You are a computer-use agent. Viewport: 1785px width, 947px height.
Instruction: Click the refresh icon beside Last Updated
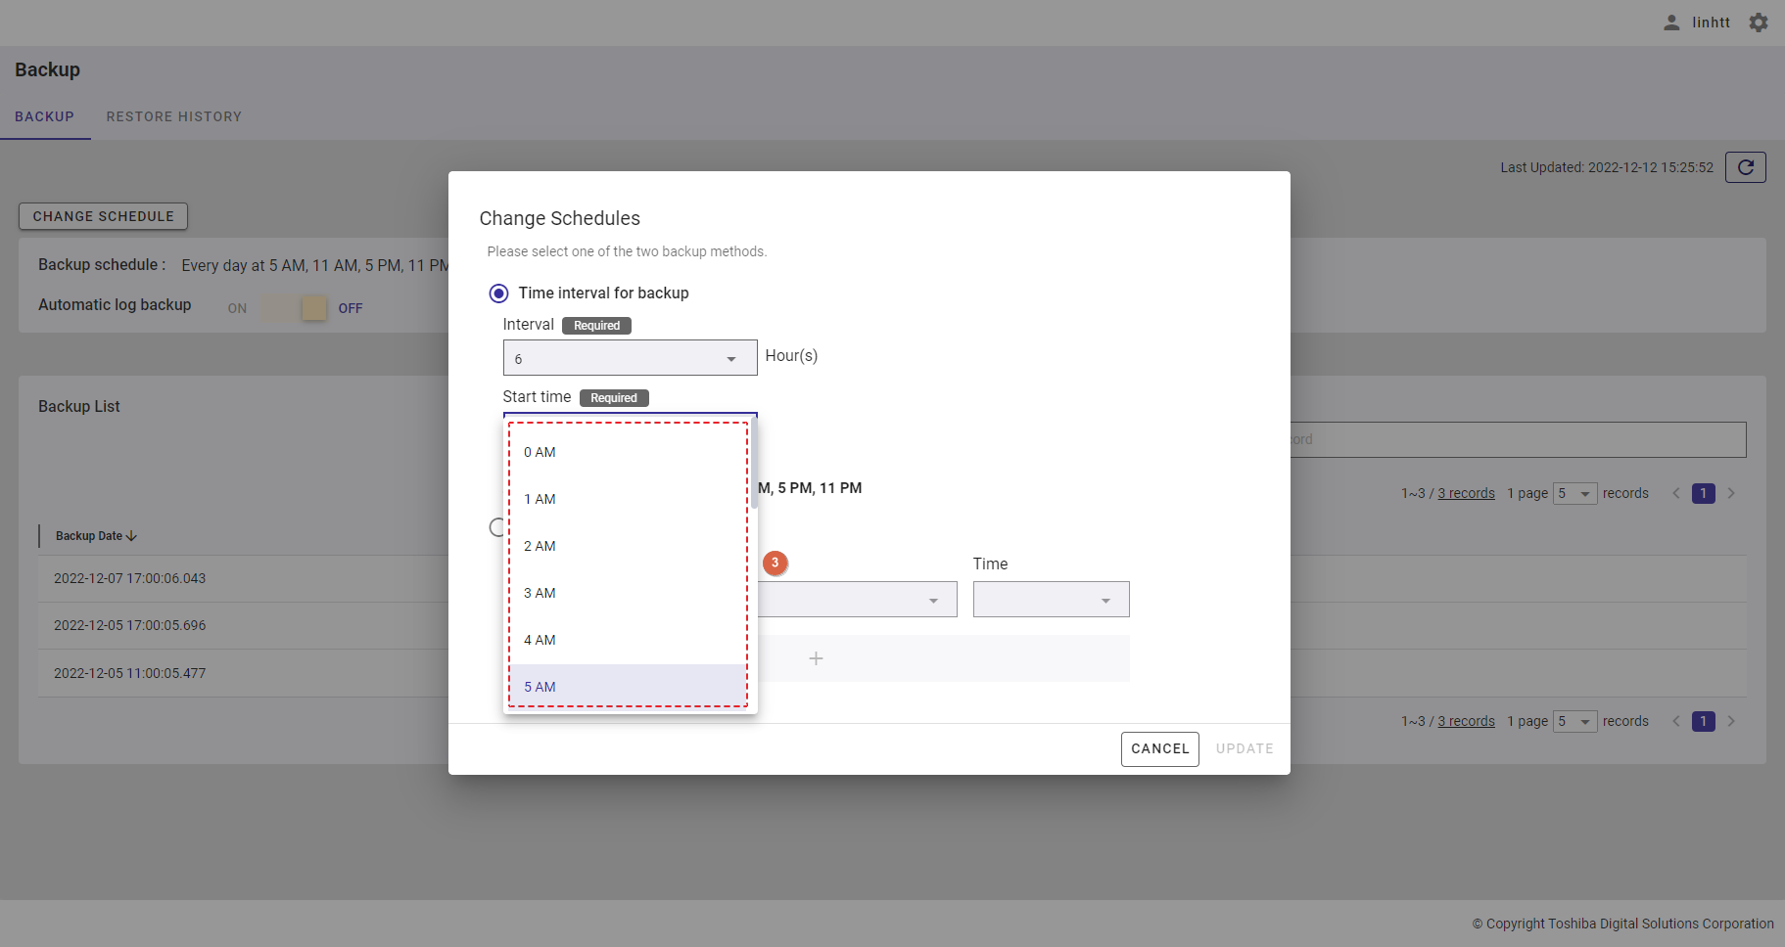(1745, 167)
